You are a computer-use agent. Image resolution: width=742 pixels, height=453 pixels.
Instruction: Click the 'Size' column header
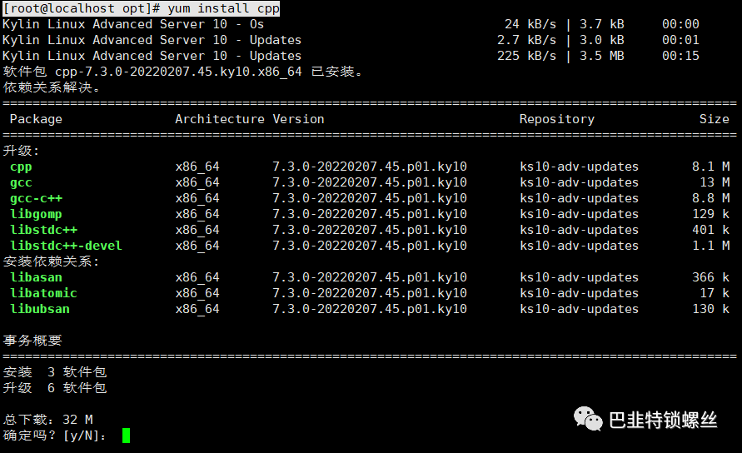pyautogui.click(x=714, y=119)
